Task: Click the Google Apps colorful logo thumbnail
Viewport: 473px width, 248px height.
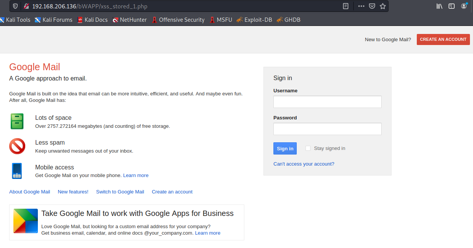Action: [26, 221]
